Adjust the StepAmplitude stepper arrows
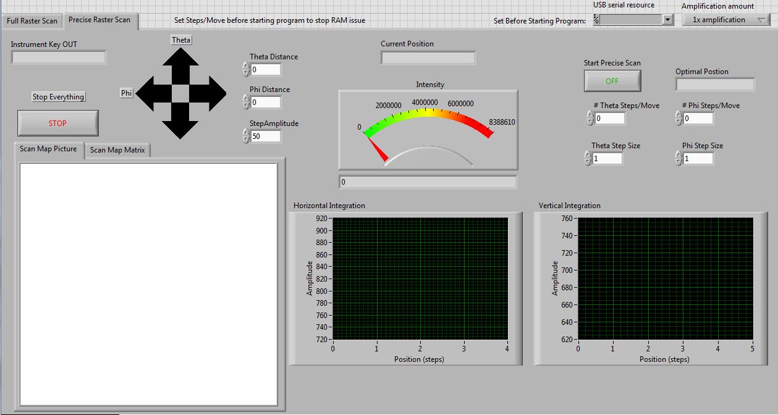The height and width of the screenshot is (415, 778). click(x=246, y=136)
